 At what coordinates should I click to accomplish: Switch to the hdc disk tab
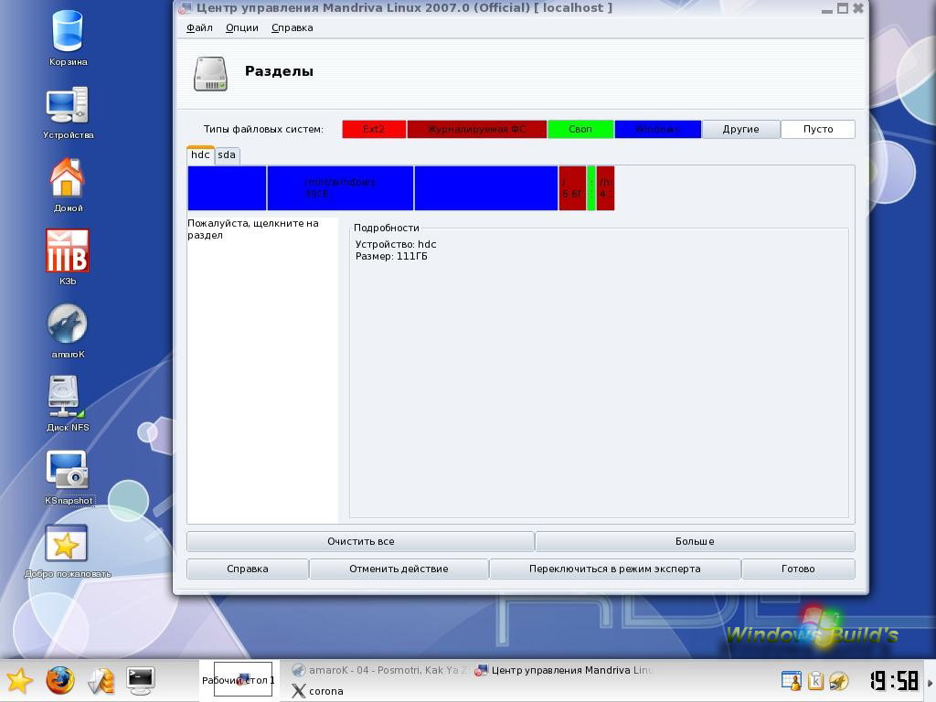click(x=200, y=154)
